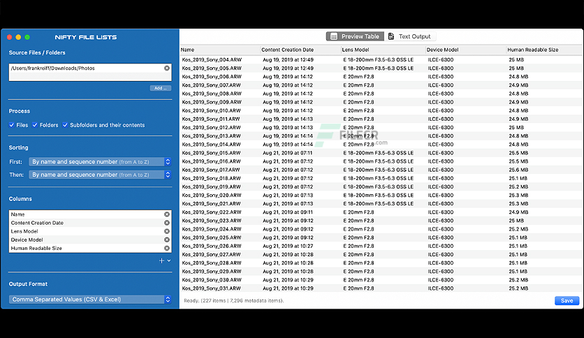Screen dimensions: 584x338
Task: Select row Kos_2019_Sony_021.ARW
Action: click(x=381, y=204)
